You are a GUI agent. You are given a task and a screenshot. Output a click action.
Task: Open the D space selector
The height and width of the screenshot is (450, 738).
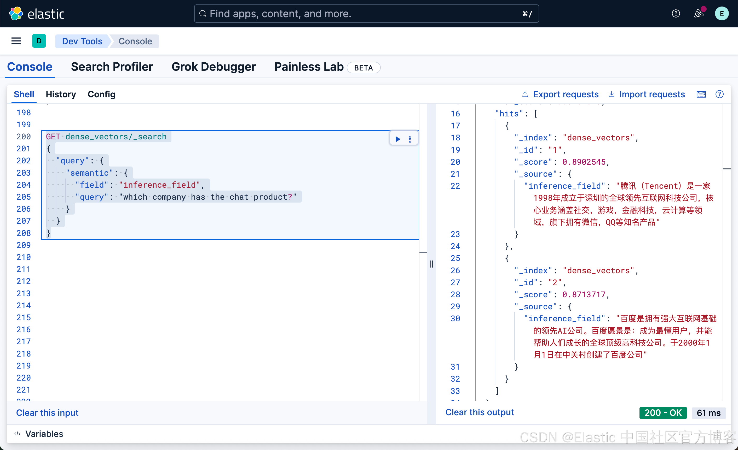point(39,41)
